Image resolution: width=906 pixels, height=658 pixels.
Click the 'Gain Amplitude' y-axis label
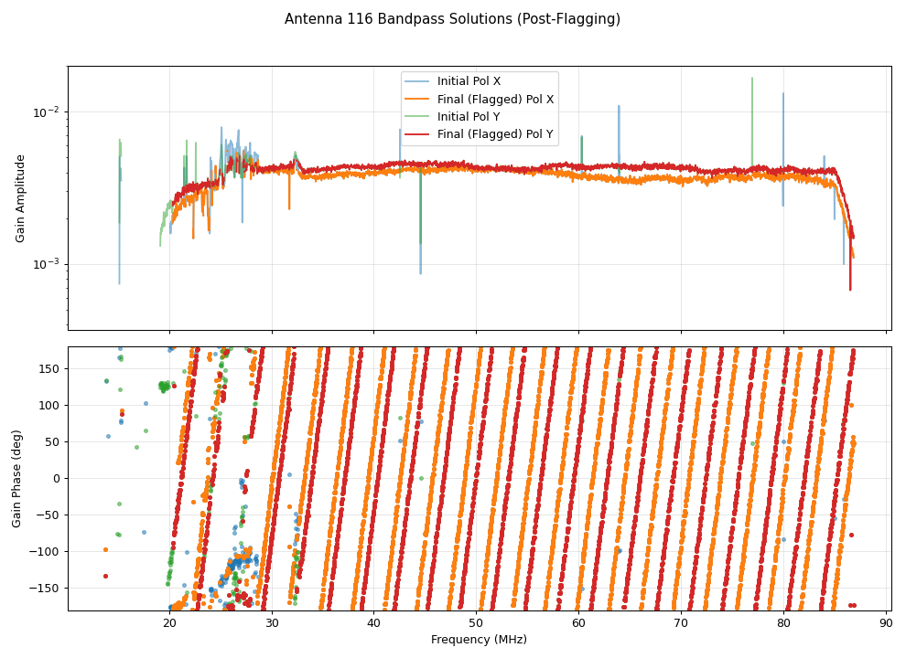20,198
